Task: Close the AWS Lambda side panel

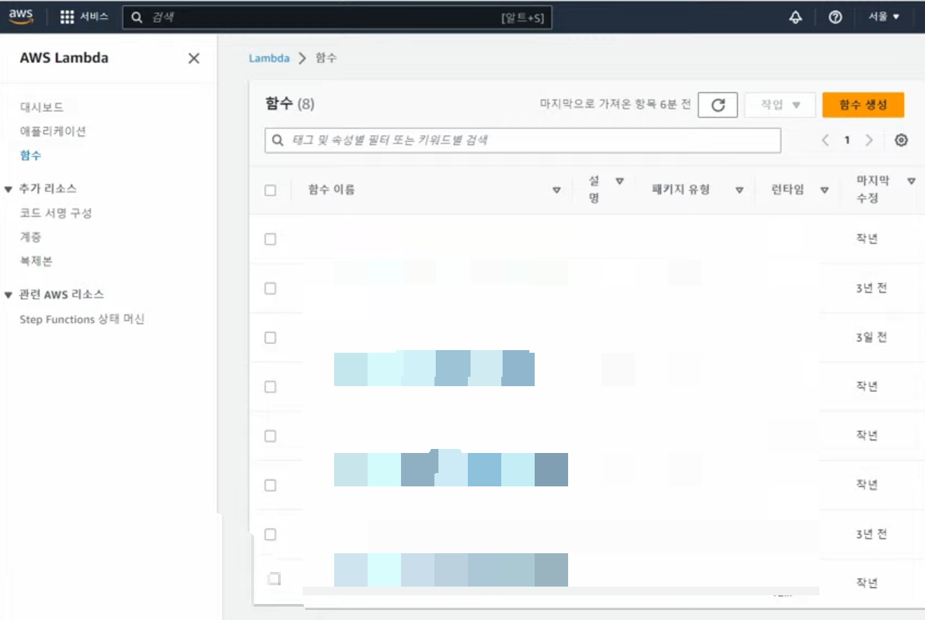Action: [x=194, y=58]
